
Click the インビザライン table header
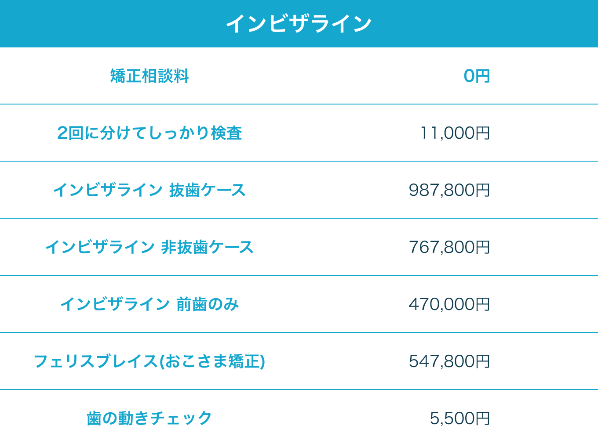[x=299, y=24]
